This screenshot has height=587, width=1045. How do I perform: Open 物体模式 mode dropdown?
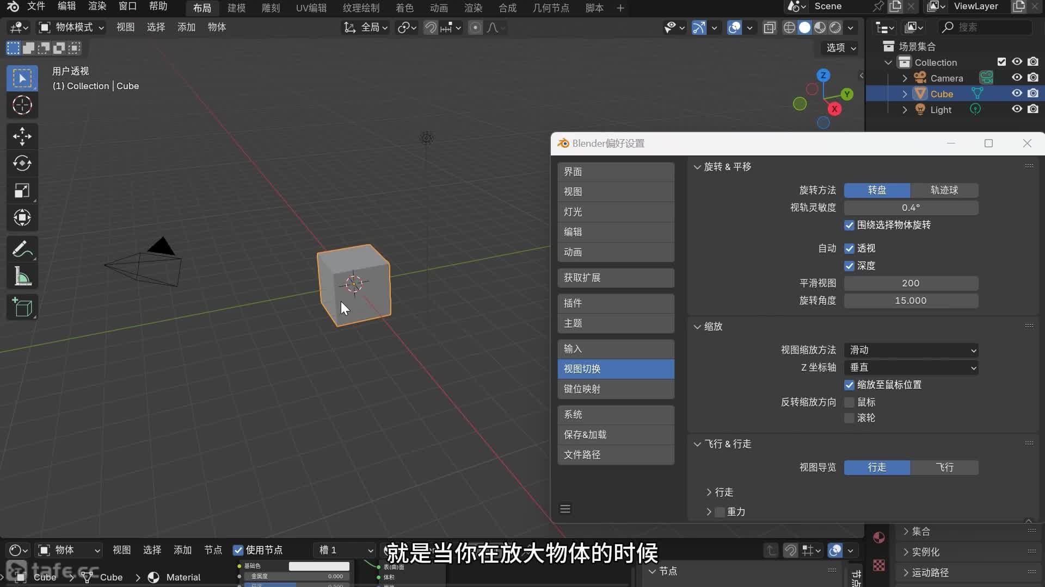71,27
